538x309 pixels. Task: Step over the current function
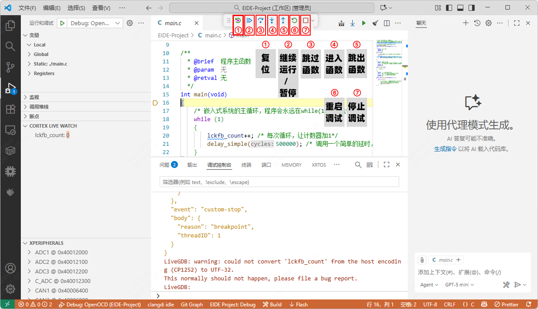coord(260,20)
